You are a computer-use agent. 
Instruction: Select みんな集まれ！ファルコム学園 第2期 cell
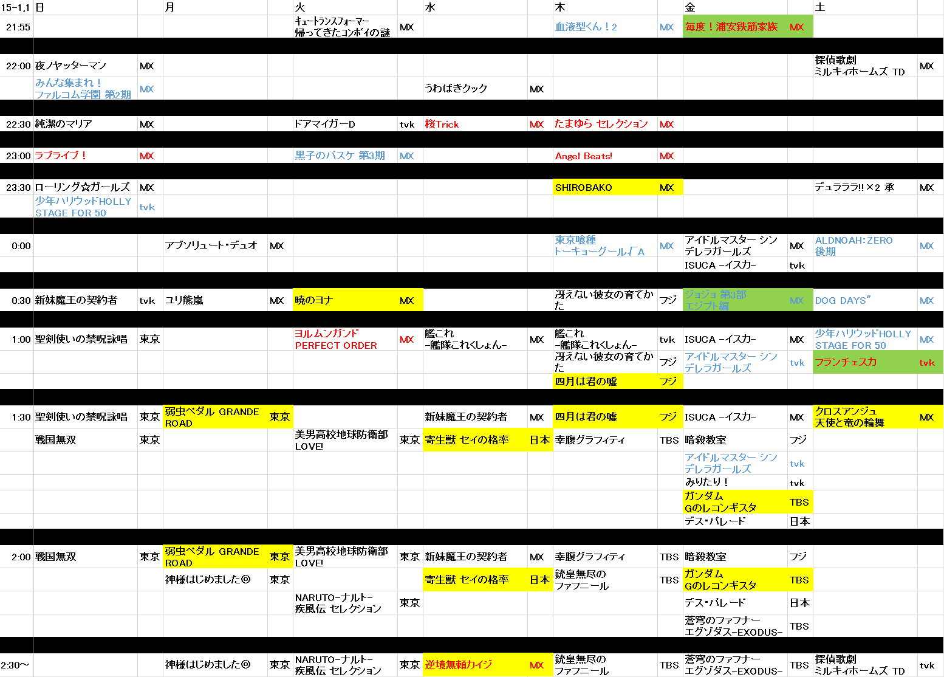(86, 89)
